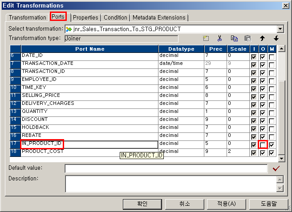
Task: Click the 취소 (Cancel) button
Action: pos(184,204)
